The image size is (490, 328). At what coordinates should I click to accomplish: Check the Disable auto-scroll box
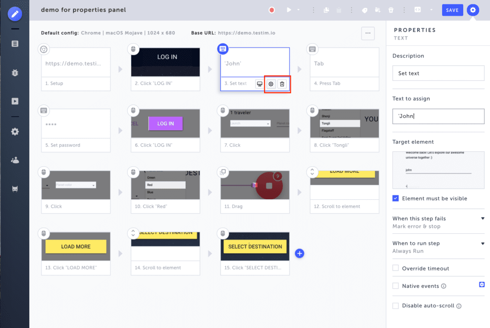tap(396, 305)
